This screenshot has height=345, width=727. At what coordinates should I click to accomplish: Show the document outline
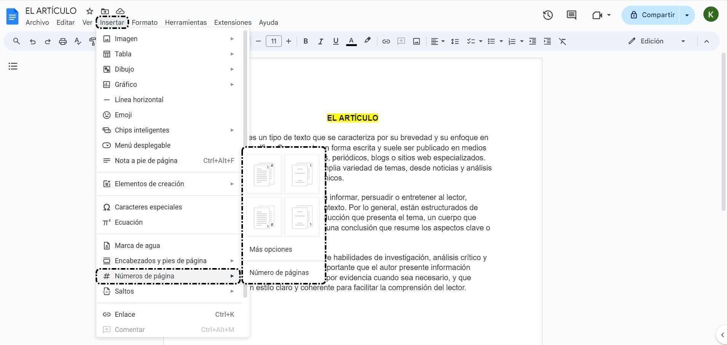pos(13,66)
